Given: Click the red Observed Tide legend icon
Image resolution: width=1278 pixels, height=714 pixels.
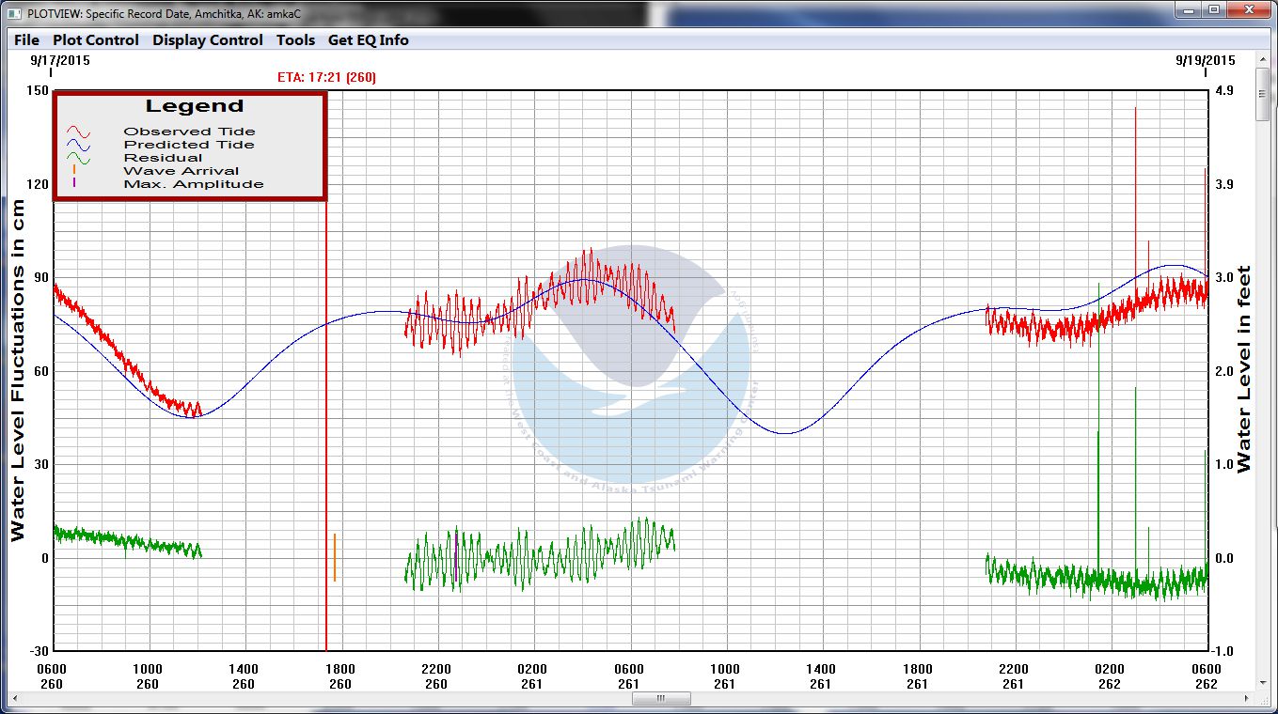Looking at the screenshot, I should [x=77, y=132].
